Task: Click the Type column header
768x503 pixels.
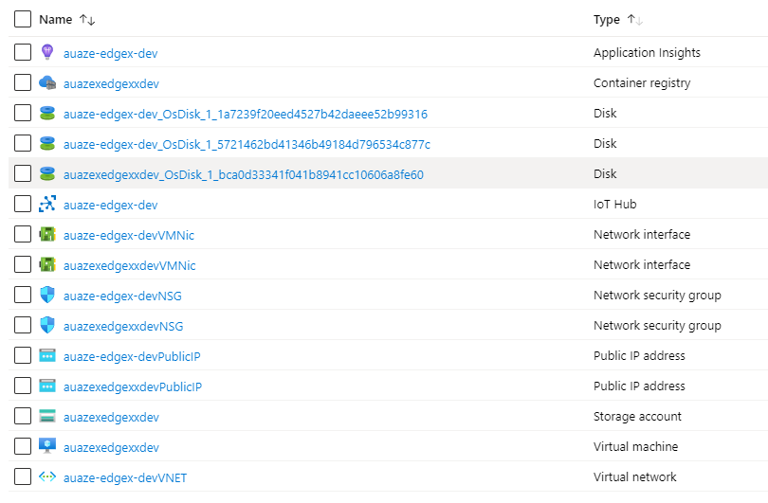Action: point(607,20)
